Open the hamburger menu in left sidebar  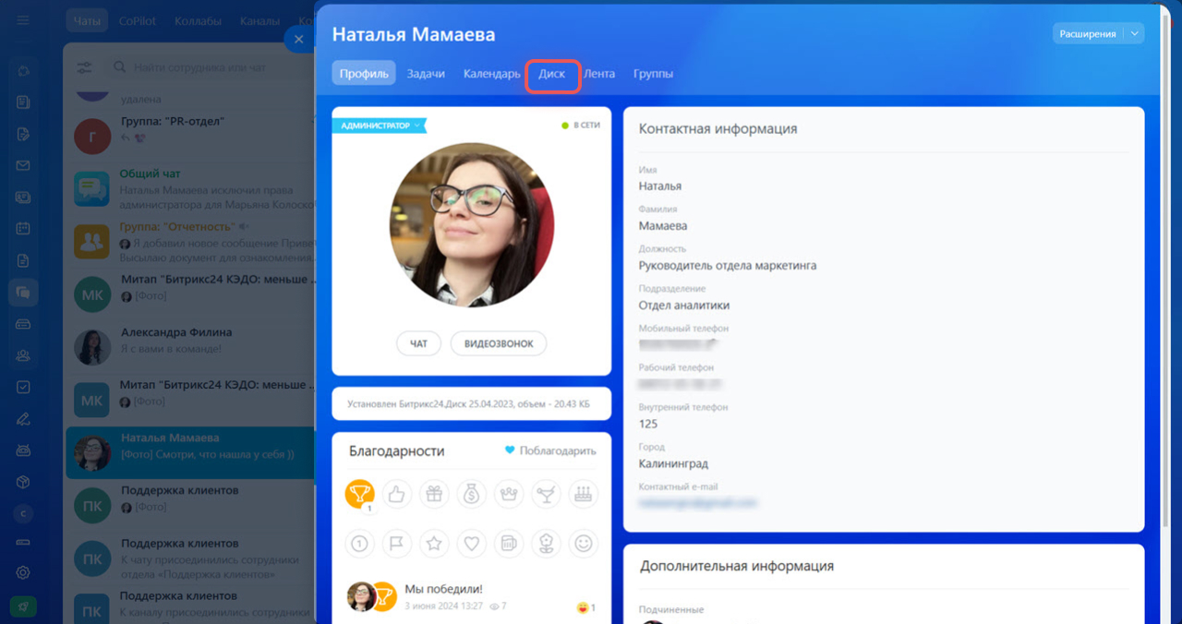[x=23, y=20]
